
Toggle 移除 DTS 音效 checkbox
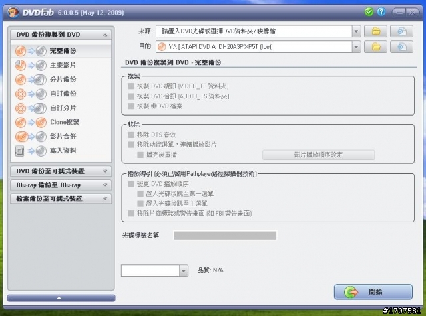[132, 135]
